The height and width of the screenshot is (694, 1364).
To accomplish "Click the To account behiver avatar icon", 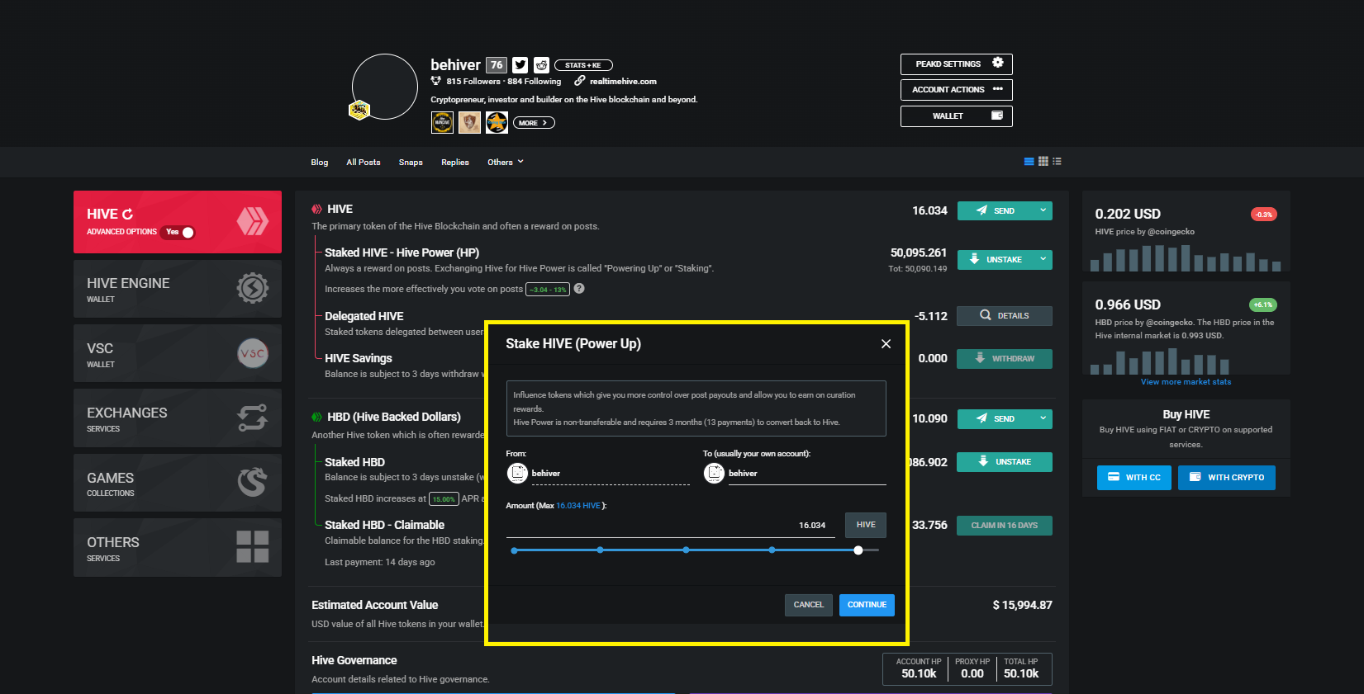I will pos(714,473).
